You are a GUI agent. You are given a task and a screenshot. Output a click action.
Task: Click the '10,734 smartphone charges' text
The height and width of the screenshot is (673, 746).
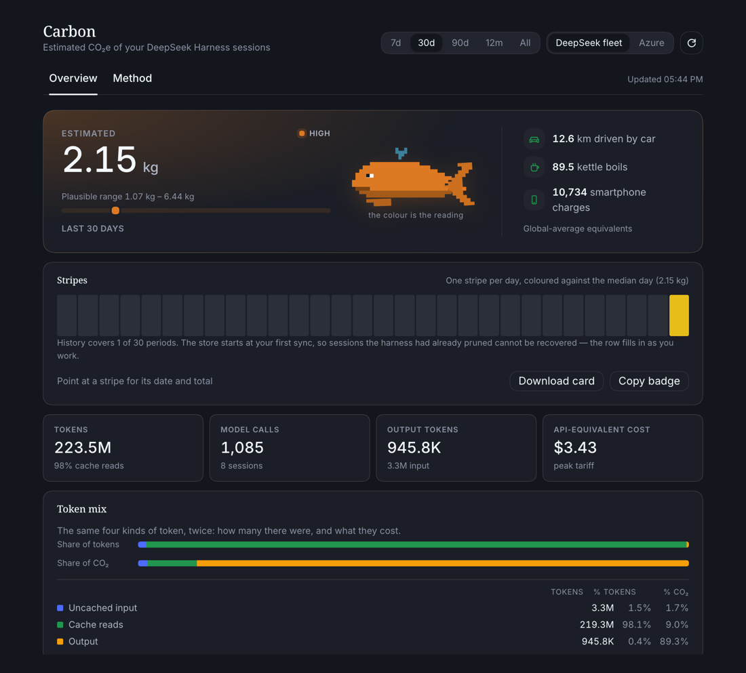(599, 200)
